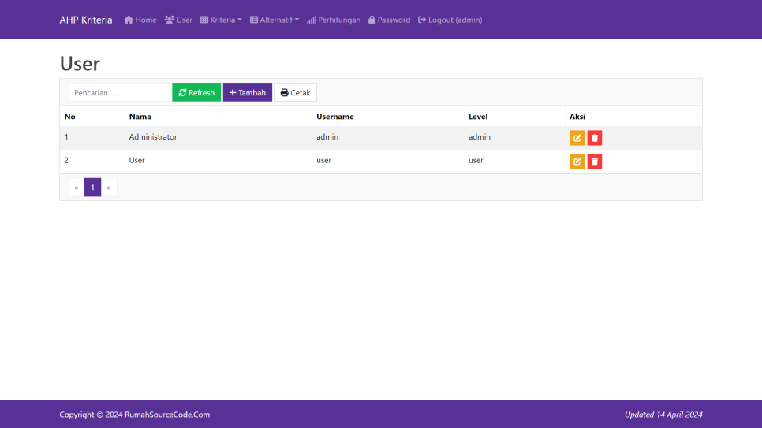Expand the Alternatif dropdown menu
The image size is (762, 428).
pos(275,20)
